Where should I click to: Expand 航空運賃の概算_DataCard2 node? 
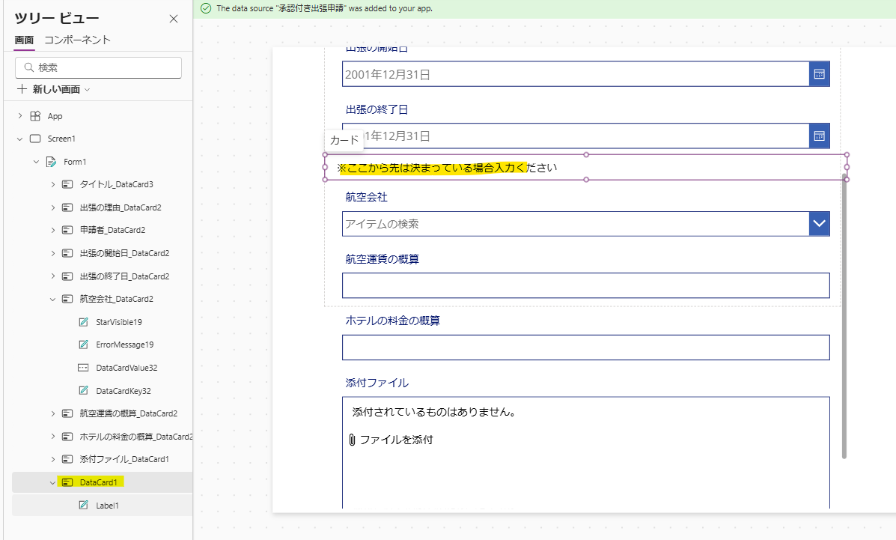(x=52, y=413)
